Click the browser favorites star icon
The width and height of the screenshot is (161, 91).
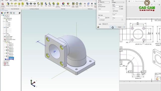[154, 1]
